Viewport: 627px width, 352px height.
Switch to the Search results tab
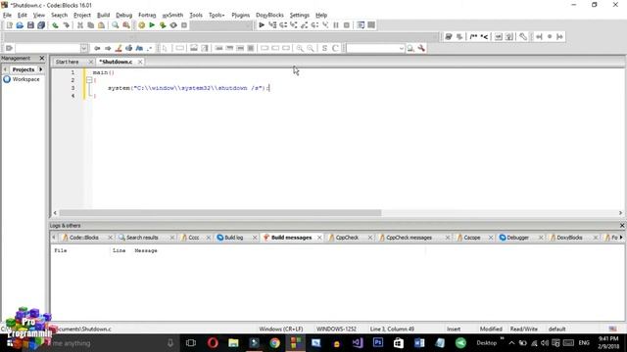click(x=142, y=238)
